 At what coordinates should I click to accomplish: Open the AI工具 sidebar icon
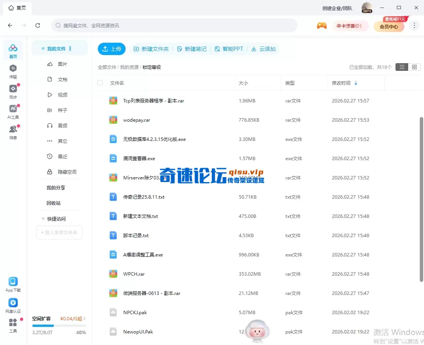[13, 109]
